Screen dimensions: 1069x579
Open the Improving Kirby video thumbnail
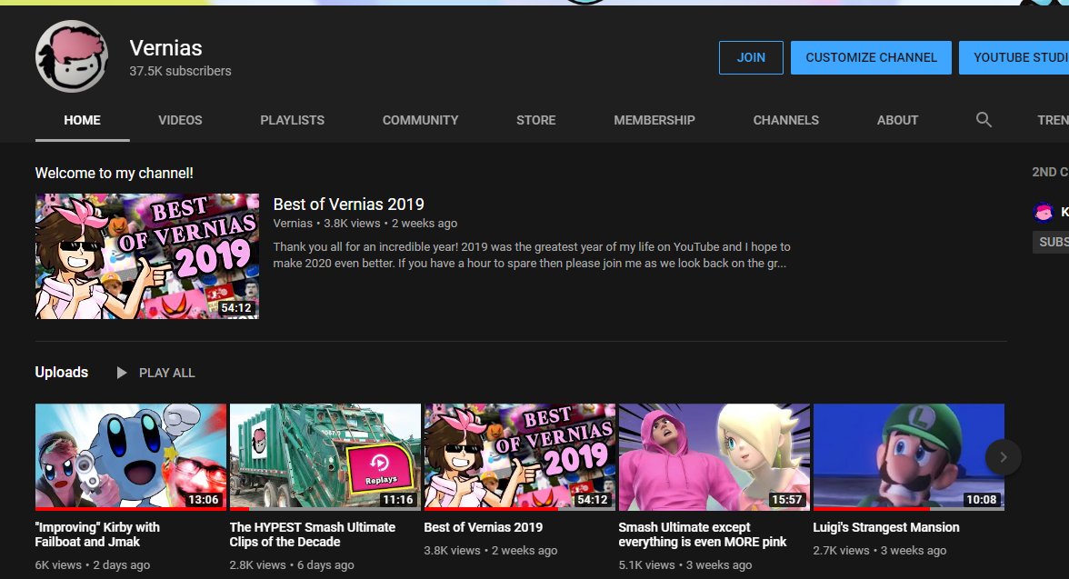coord(131,457)
